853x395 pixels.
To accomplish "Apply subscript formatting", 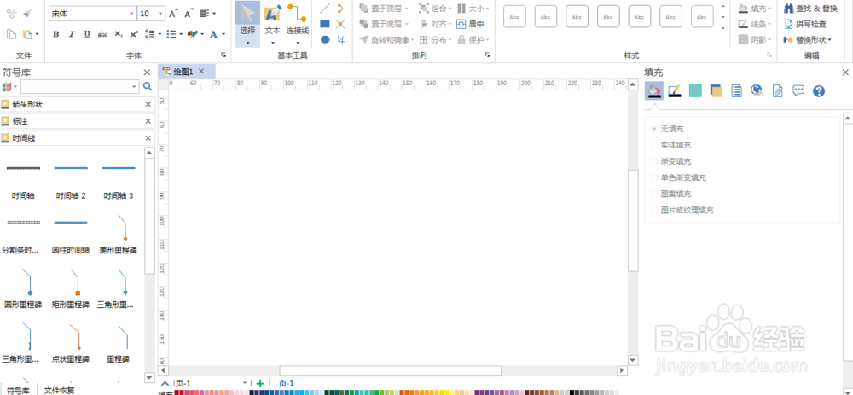I will (118, 34).
